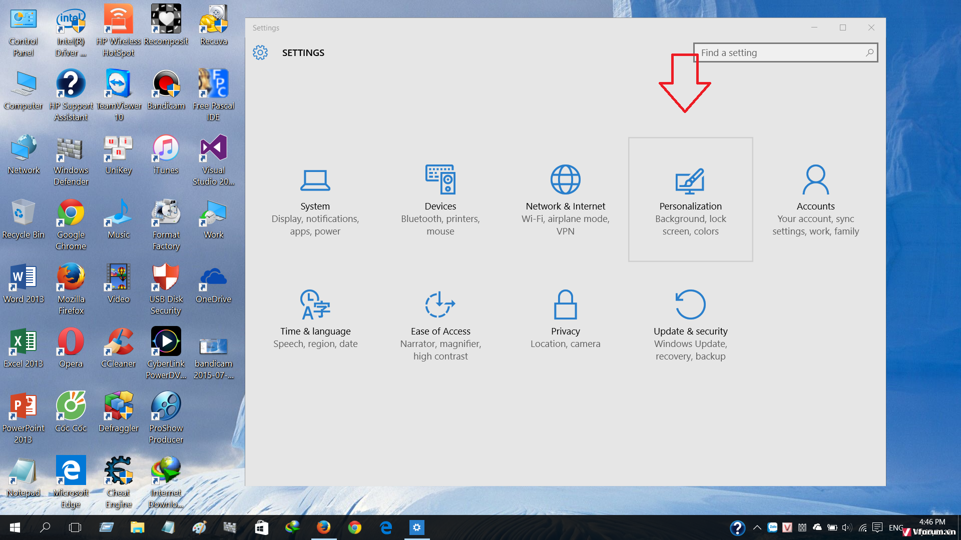
Task: Open Task View button in taskbar
Action: (x=75, y=527)
